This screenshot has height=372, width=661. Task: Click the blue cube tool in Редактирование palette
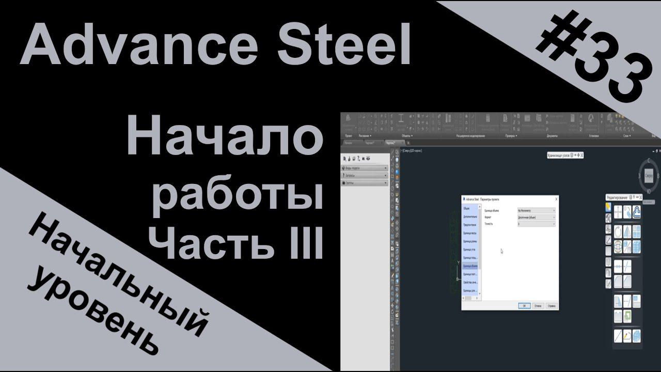pyautogui.click(x=637, y=247)
